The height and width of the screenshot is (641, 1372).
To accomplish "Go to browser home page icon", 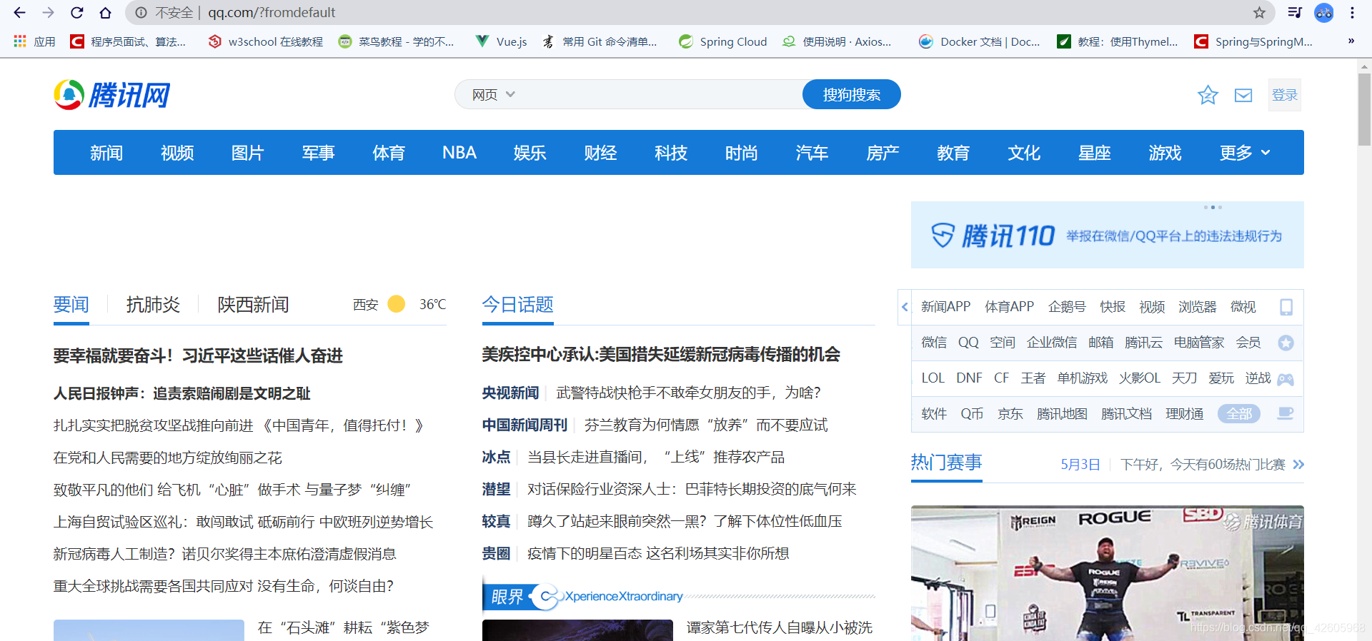I will pos(105,13).
